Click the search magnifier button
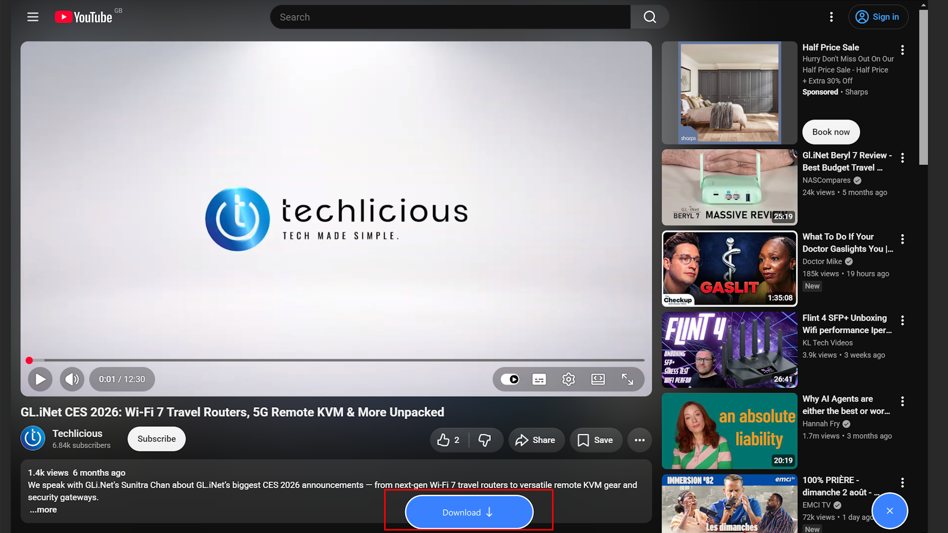This screenshot has height=533, width=948. coord(650,17)
